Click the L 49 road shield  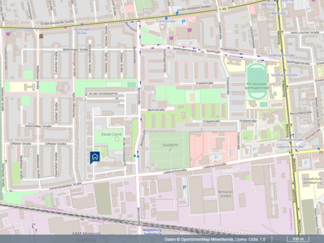[222, 9]
